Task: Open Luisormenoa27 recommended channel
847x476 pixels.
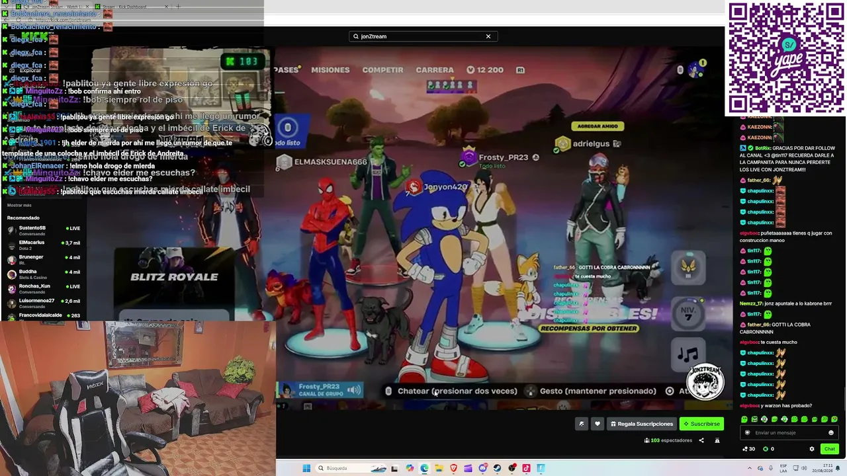Action: point(44,303)
